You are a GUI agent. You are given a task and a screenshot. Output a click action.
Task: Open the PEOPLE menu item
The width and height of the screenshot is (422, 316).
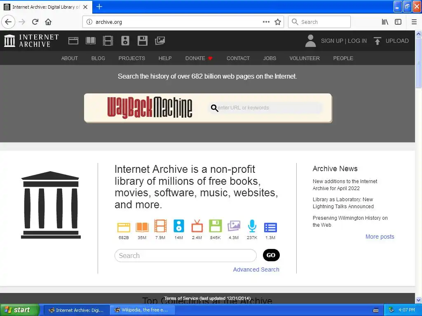[343, 58]
